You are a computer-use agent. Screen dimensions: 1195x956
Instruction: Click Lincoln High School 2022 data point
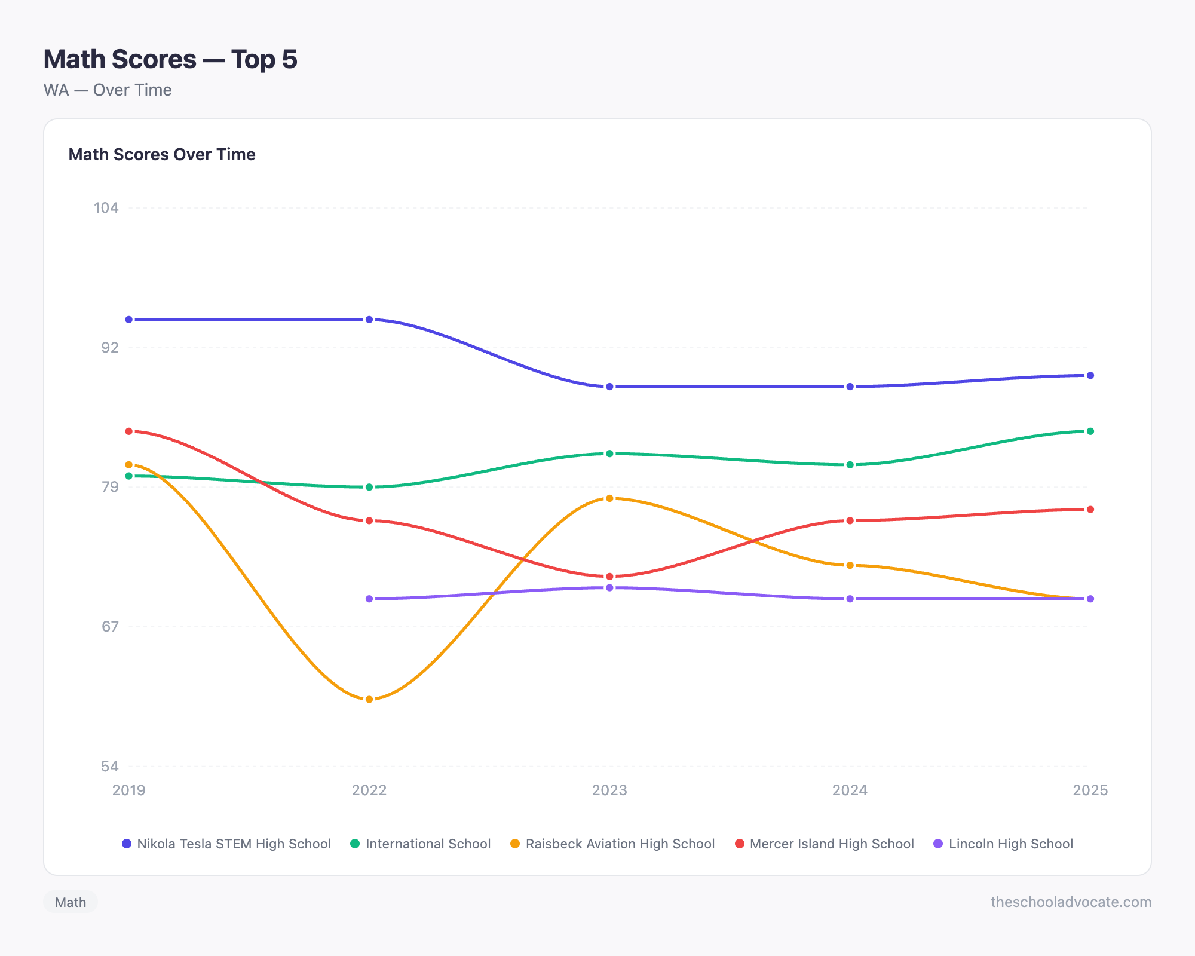click(x=369, y=599)
